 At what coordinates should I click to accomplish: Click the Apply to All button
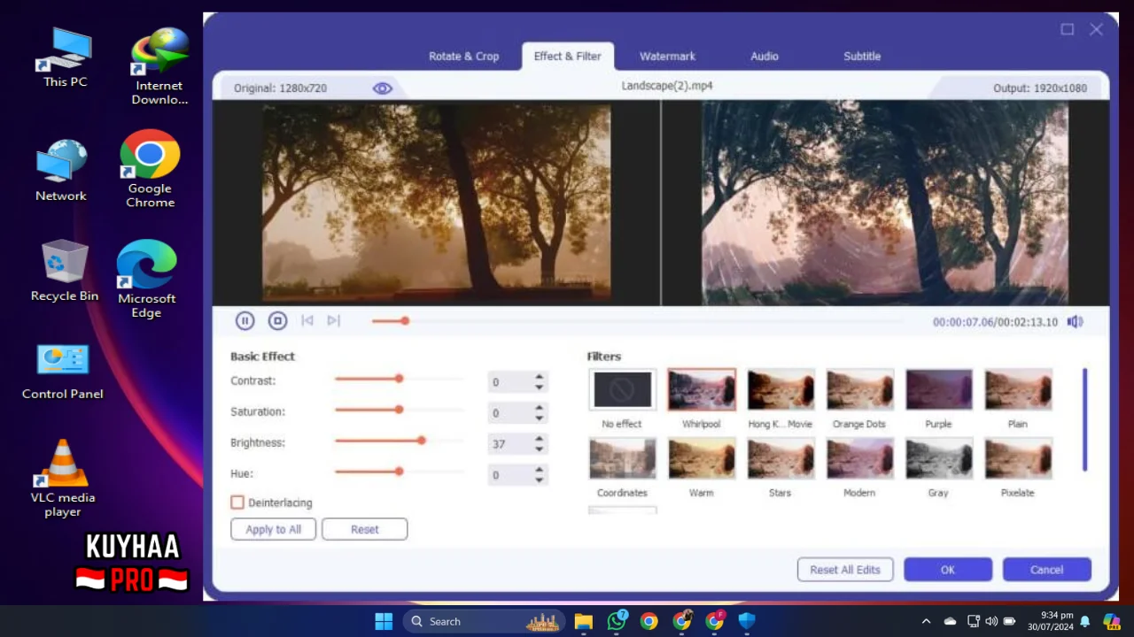[x=273, y=529]
